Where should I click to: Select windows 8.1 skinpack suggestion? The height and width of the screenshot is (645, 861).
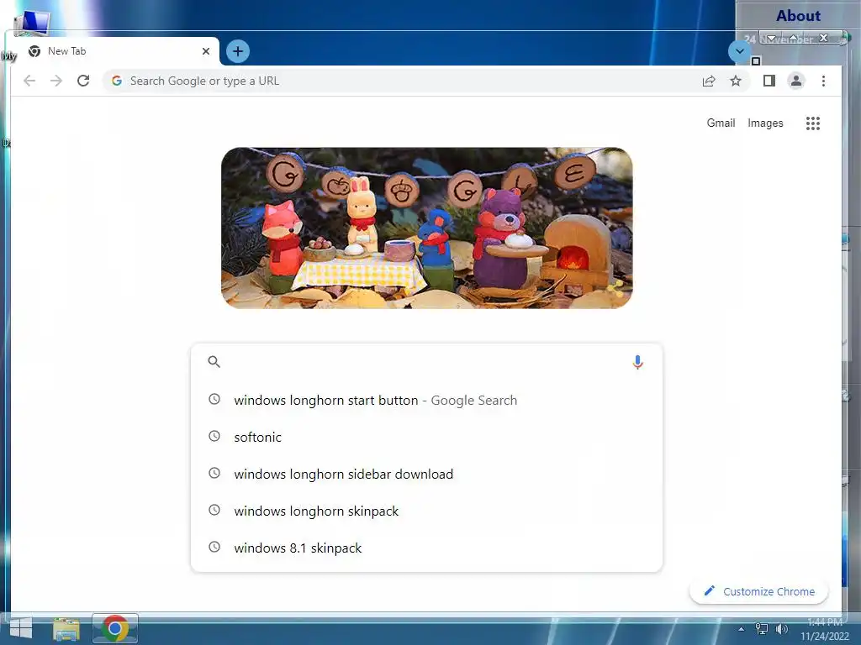click(426, 548)
